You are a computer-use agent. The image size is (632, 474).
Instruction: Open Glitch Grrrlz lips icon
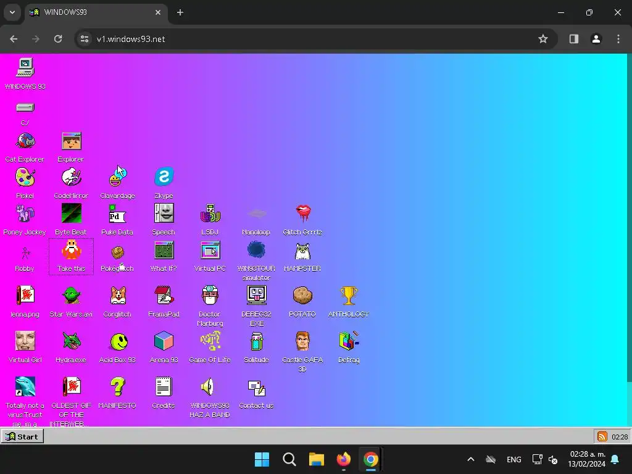[302, 214]
